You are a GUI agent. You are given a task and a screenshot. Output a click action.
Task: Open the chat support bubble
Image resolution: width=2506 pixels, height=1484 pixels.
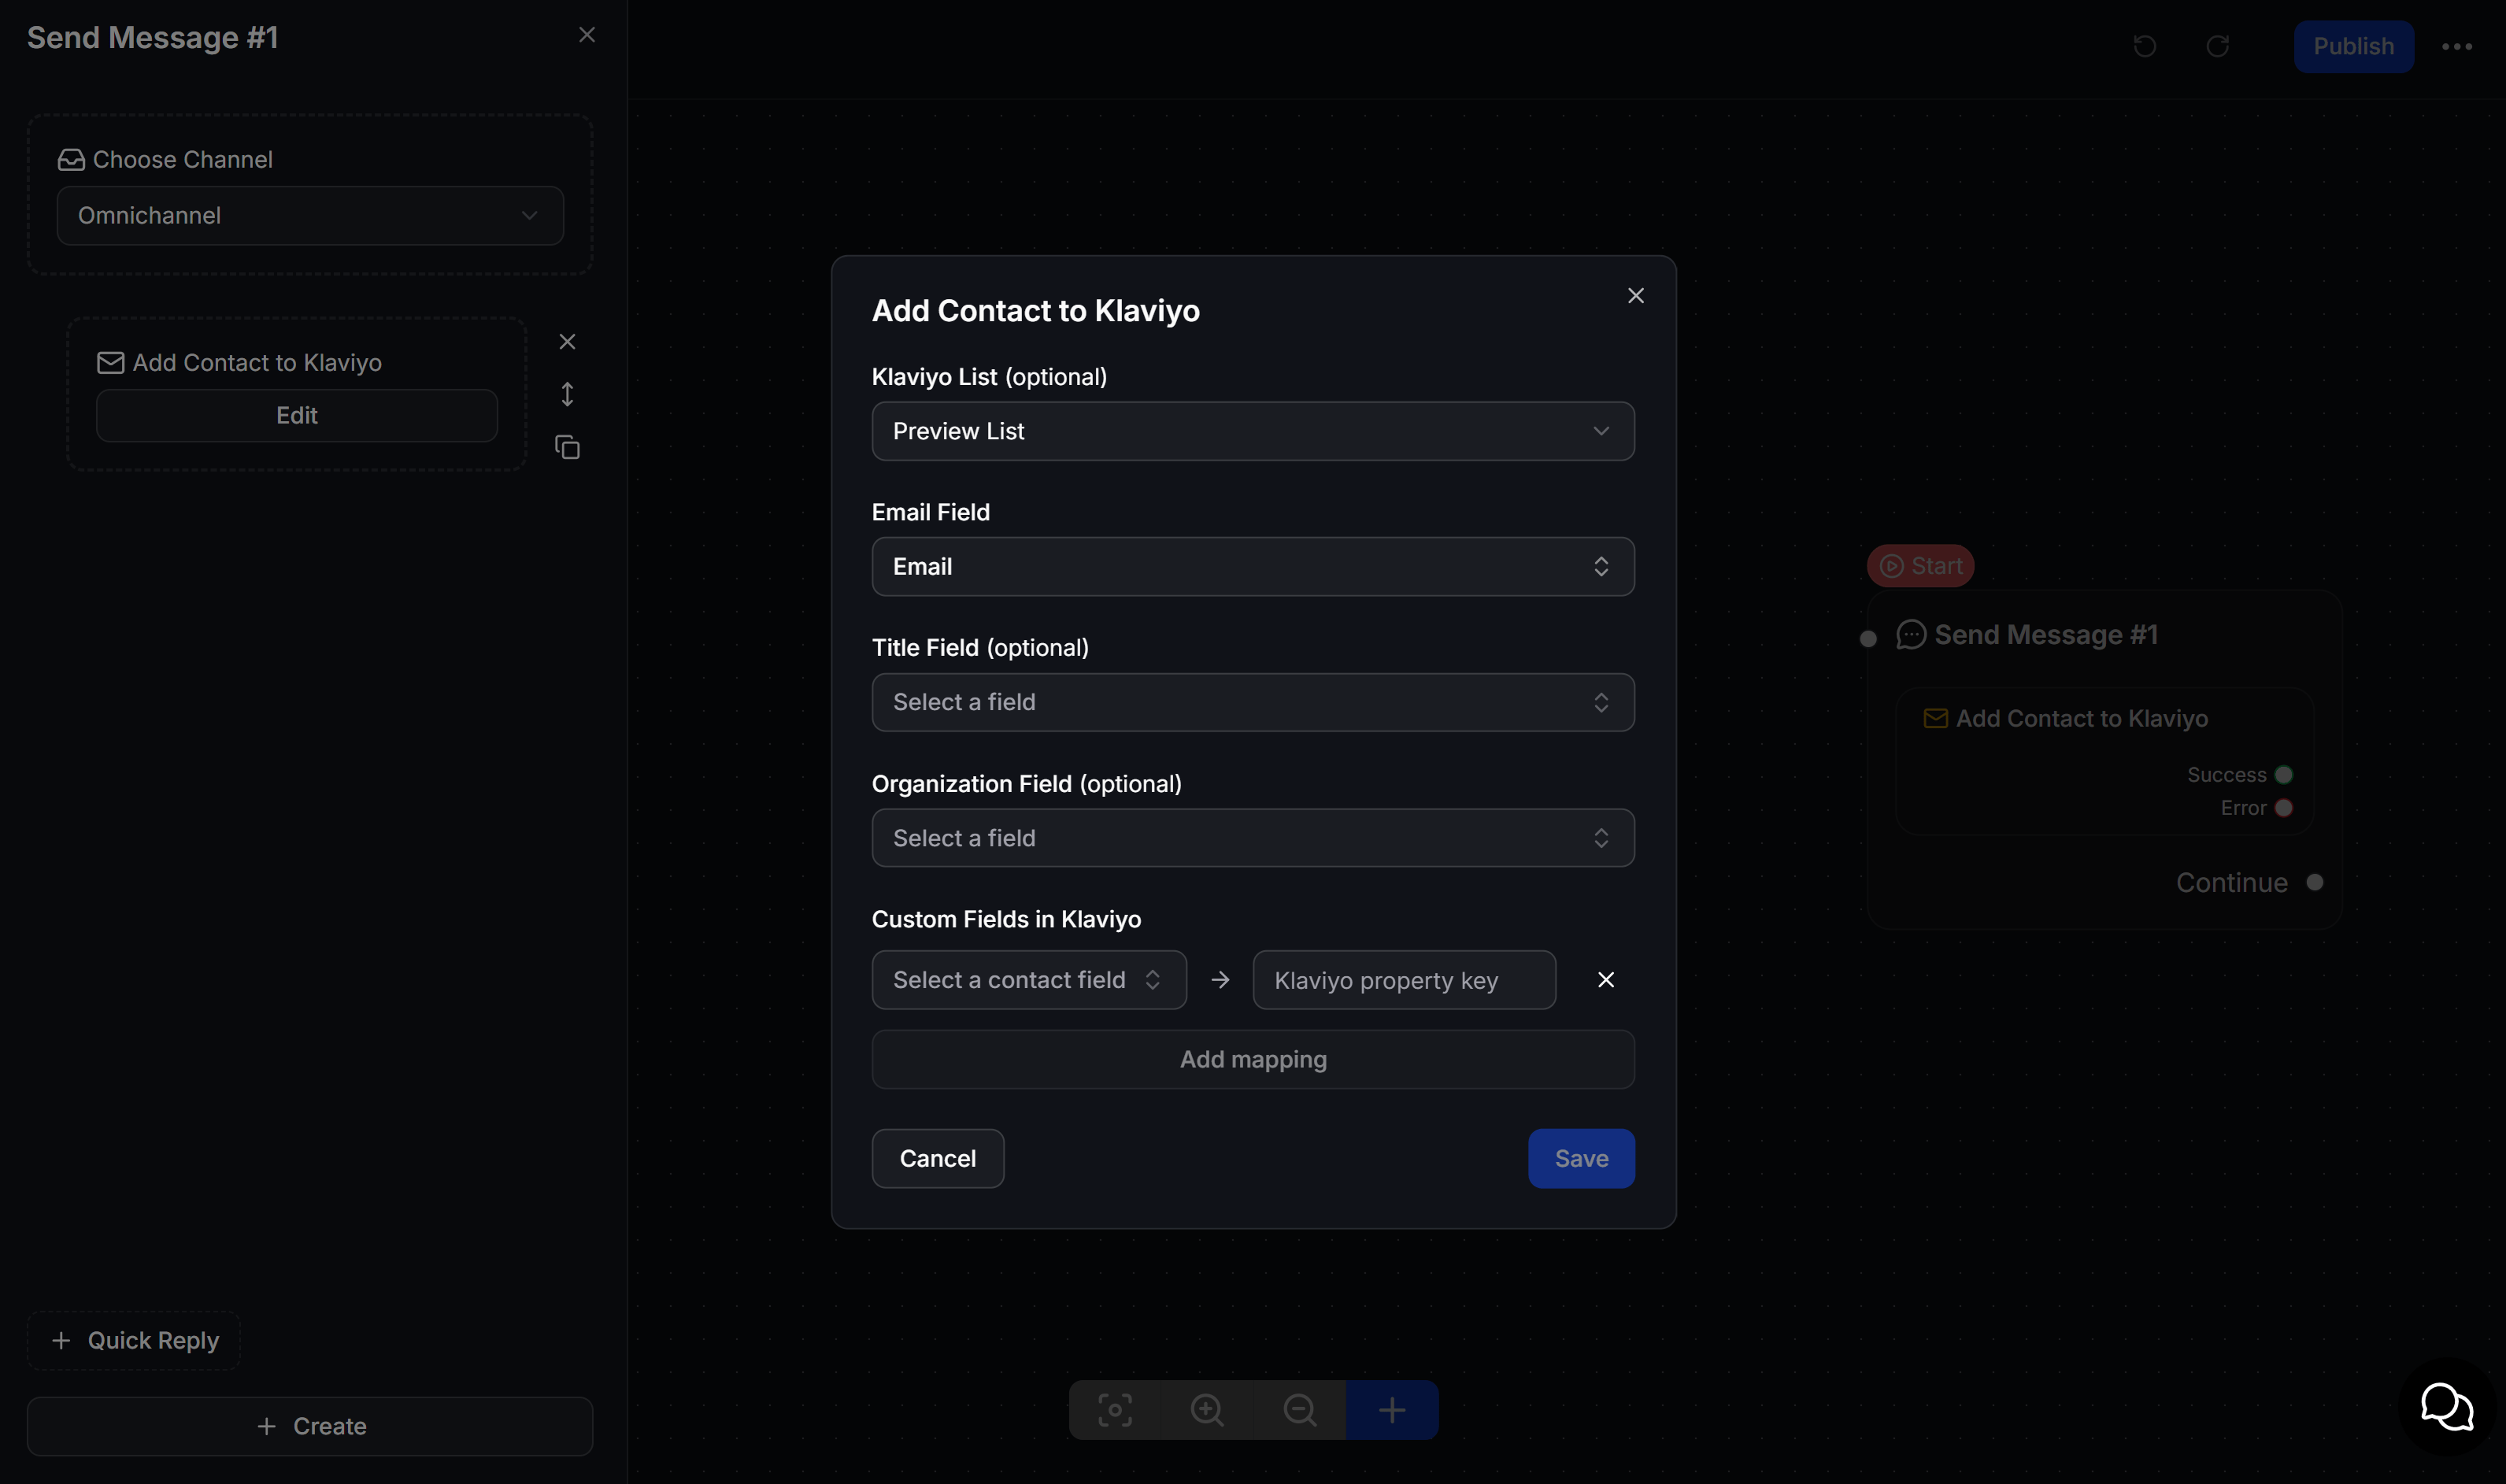(2447, 1407)
